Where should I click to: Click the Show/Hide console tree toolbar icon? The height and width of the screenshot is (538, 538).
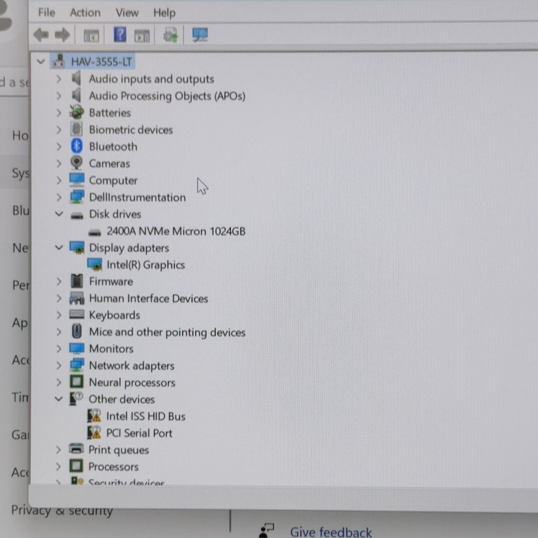click(x=91, y=35)
